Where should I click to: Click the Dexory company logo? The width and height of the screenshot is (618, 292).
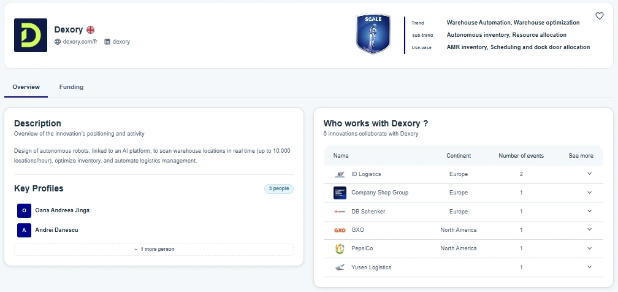coord(31,35)
